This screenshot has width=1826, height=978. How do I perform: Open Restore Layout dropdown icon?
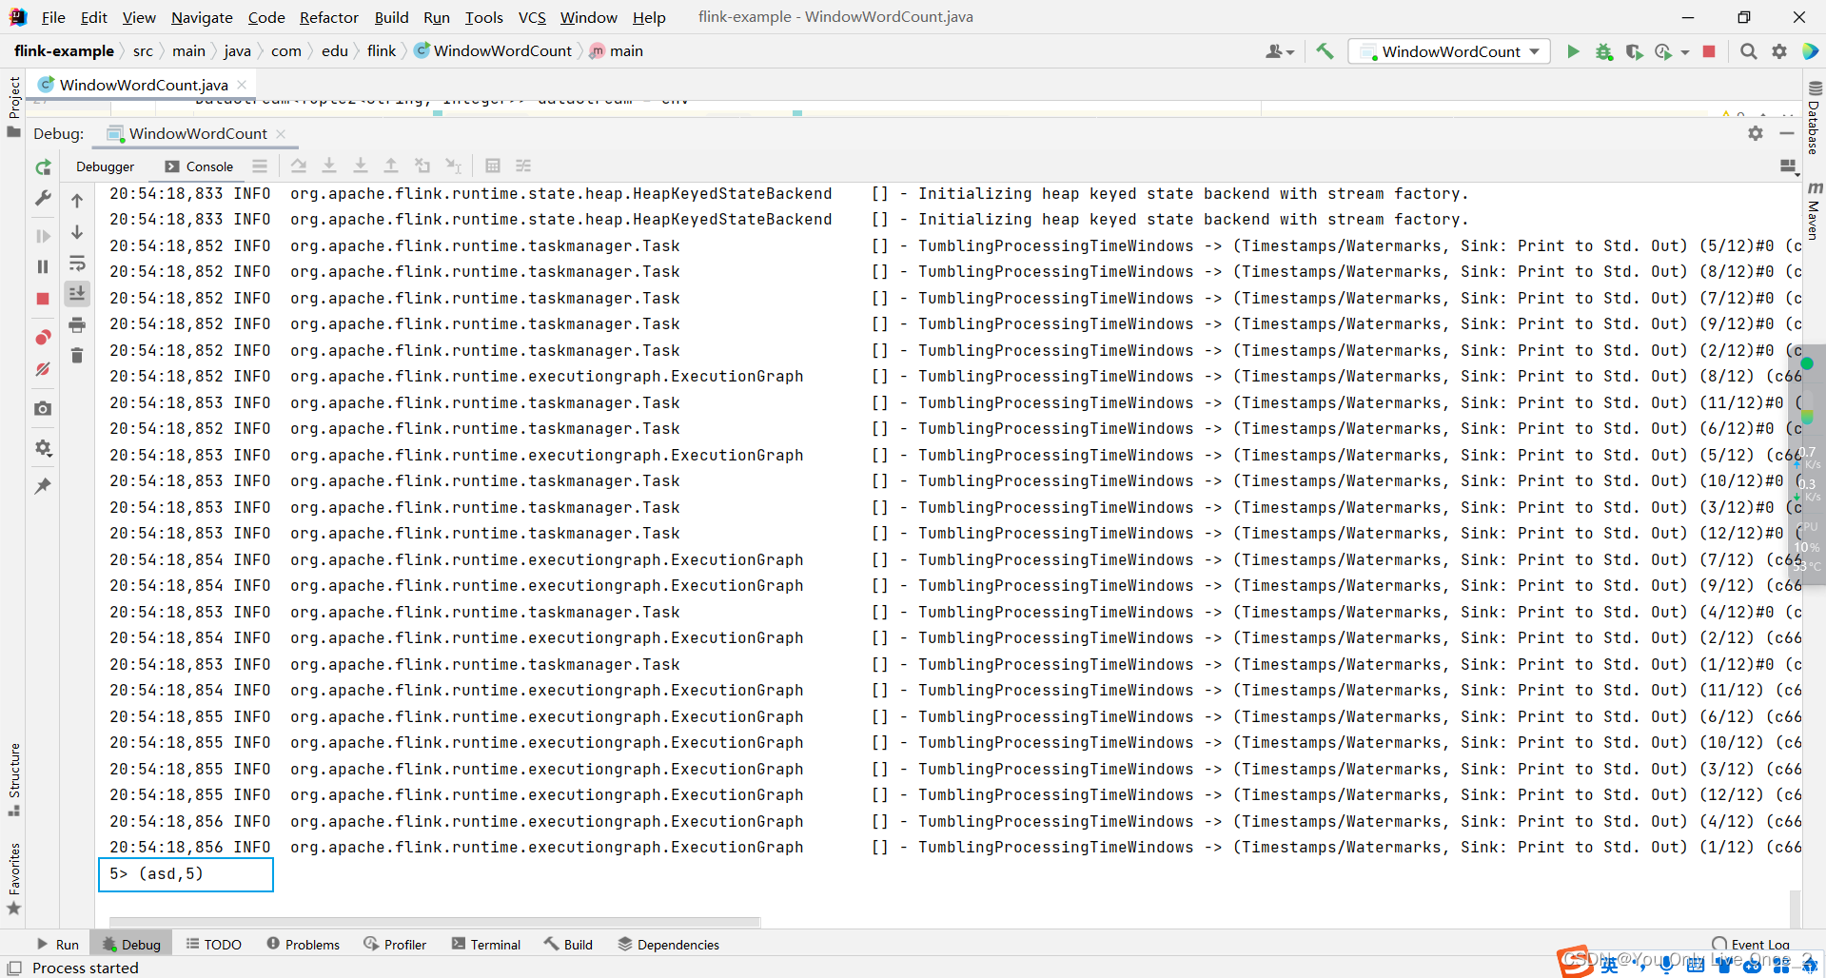(x=1789, y=167)
